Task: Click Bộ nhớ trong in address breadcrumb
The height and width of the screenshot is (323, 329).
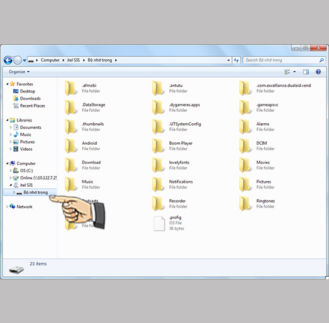Action: click(x=100, y=60)
